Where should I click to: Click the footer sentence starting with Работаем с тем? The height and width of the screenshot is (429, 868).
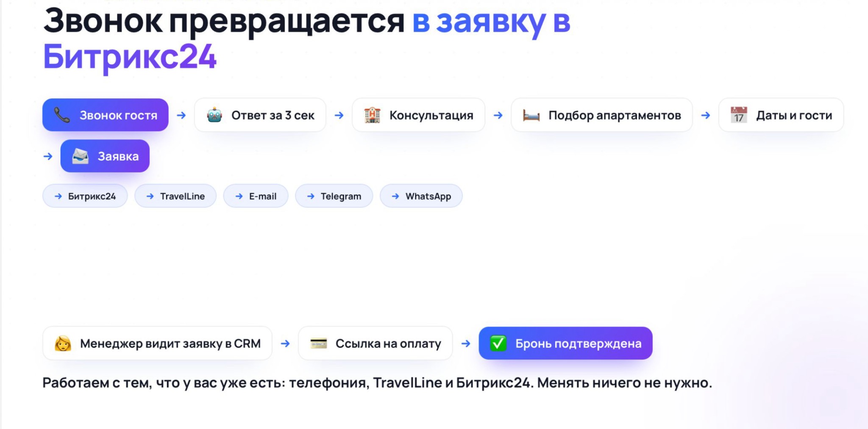tap(377, 383)
